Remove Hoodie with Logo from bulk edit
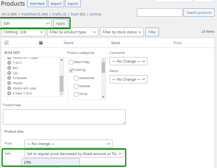 tap(9, 88)
